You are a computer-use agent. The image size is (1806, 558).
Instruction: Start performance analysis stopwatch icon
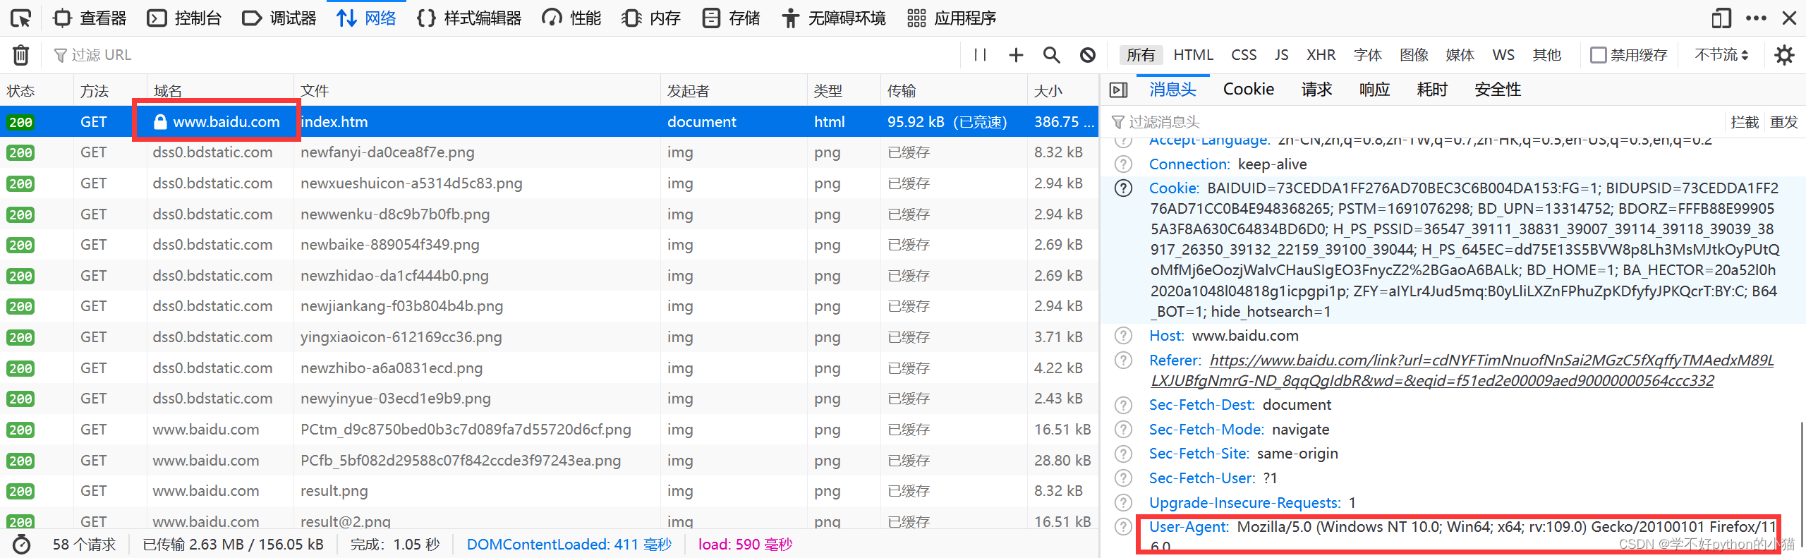tap(22, 545)
